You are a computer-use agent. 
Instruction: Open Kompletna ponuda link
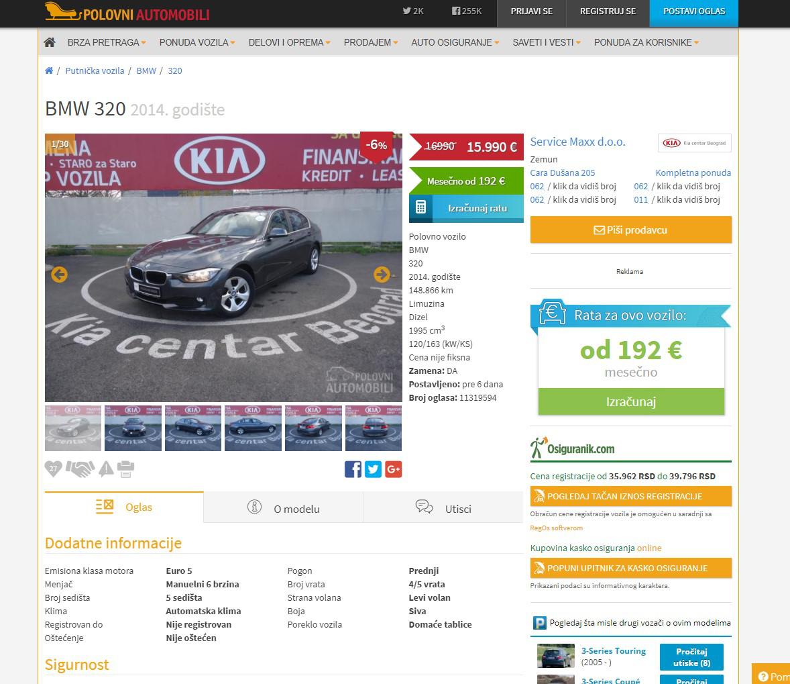pos(693,173)
